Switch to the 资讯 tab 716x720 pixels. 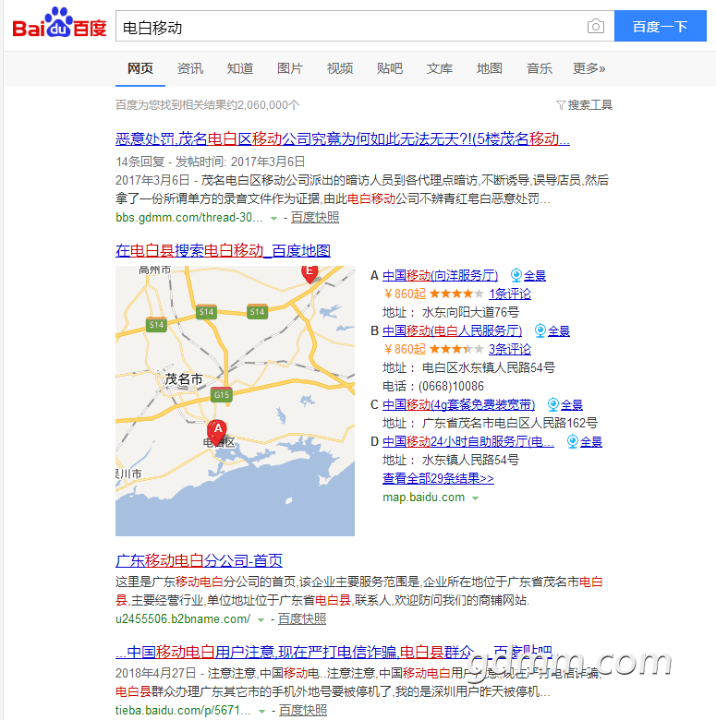pyautogui.click(x=190, y=69)
